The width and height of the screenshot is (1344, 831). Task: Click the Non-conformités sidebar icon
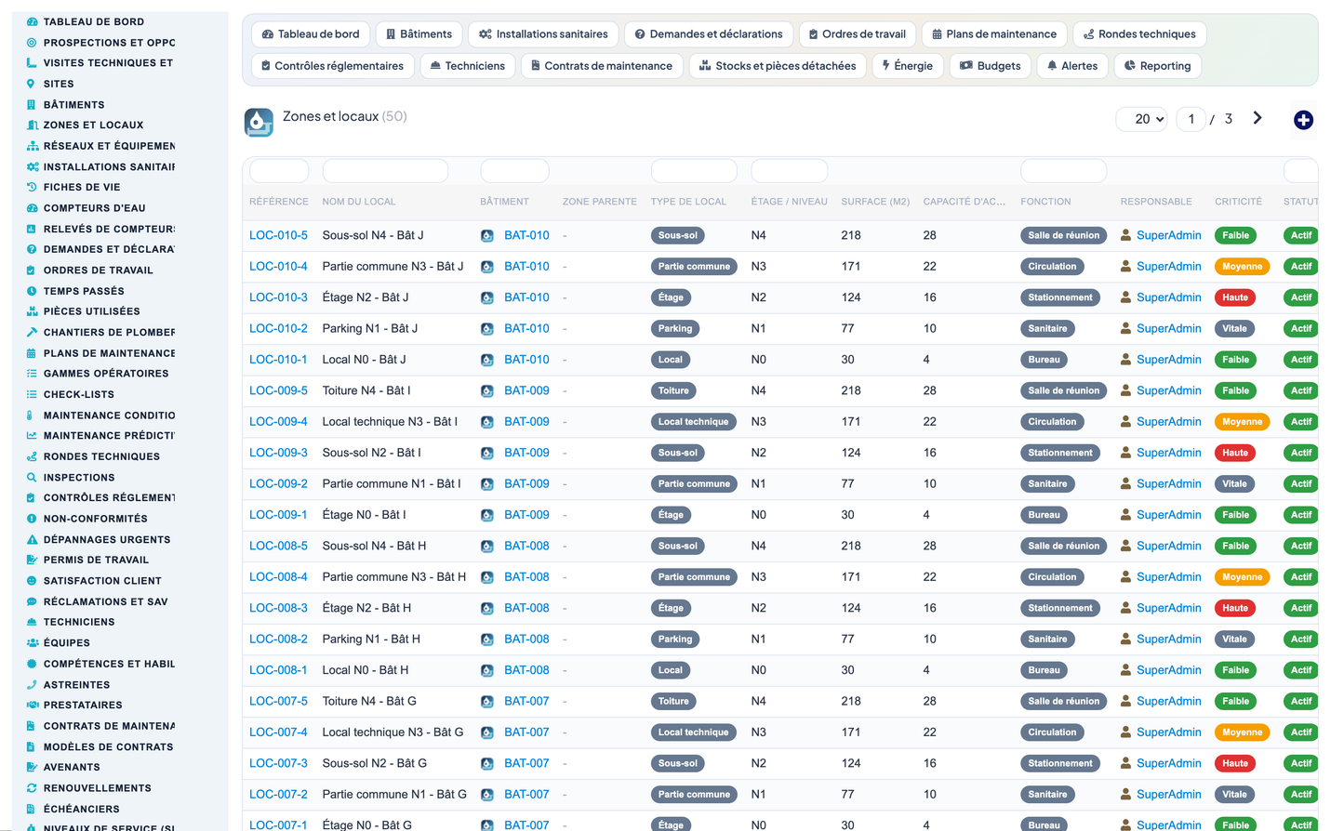pyautogui.click(x=32, y=519)
